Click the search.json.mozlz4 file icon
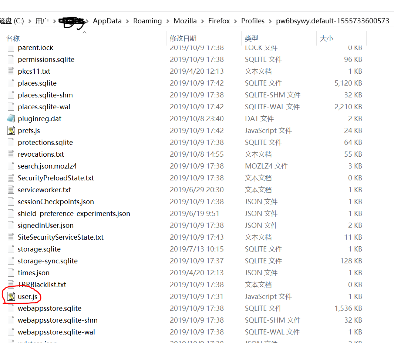 (x=11, y=166)
